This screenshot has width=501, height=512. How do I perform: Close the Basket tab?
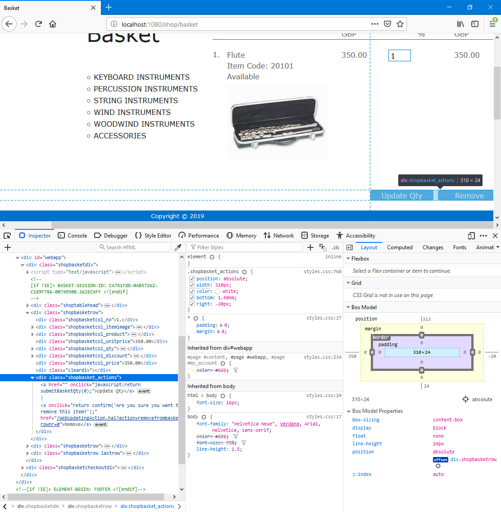(93, 8)
